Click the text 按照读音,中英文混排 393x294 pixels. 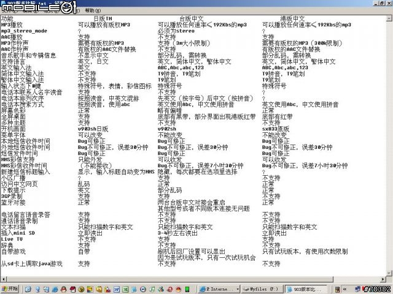coord(109,98)
